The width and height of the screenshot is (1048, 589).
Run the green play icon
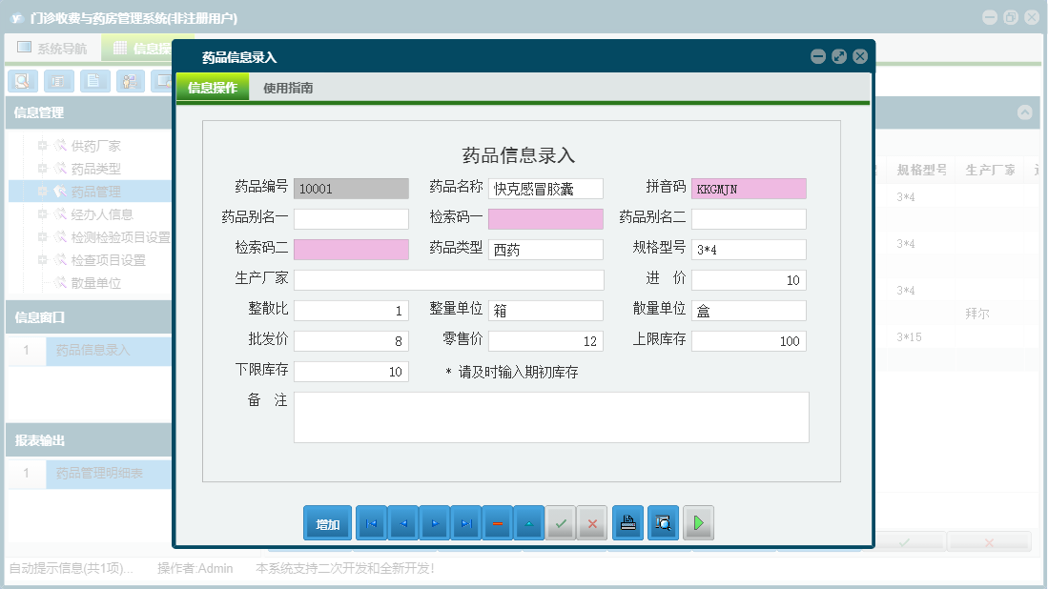click(x=698, y=522)
